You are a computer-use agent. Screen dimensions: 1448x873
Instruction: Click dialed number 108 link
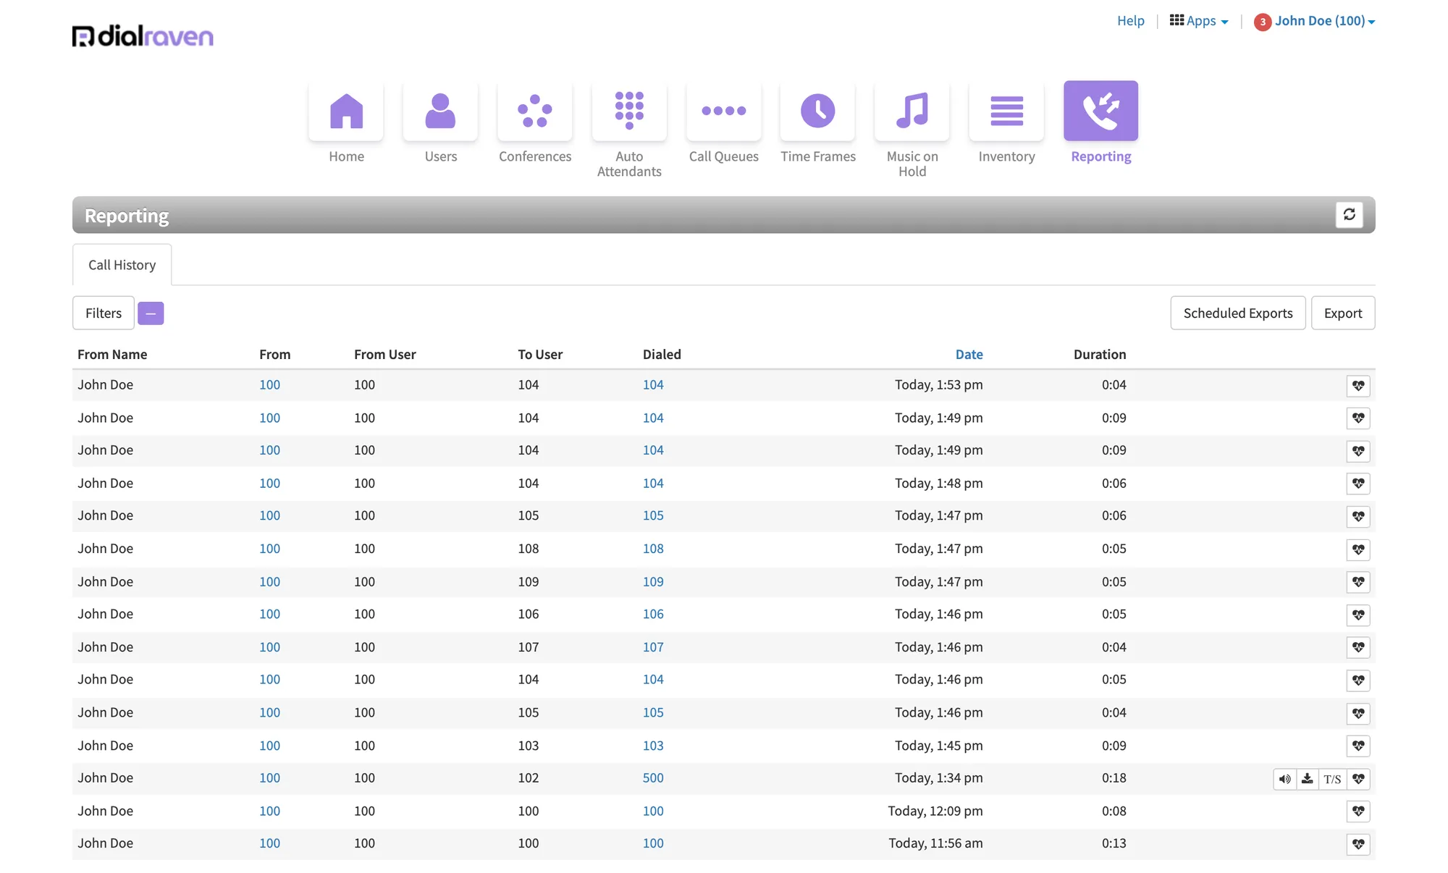[653, 549]
